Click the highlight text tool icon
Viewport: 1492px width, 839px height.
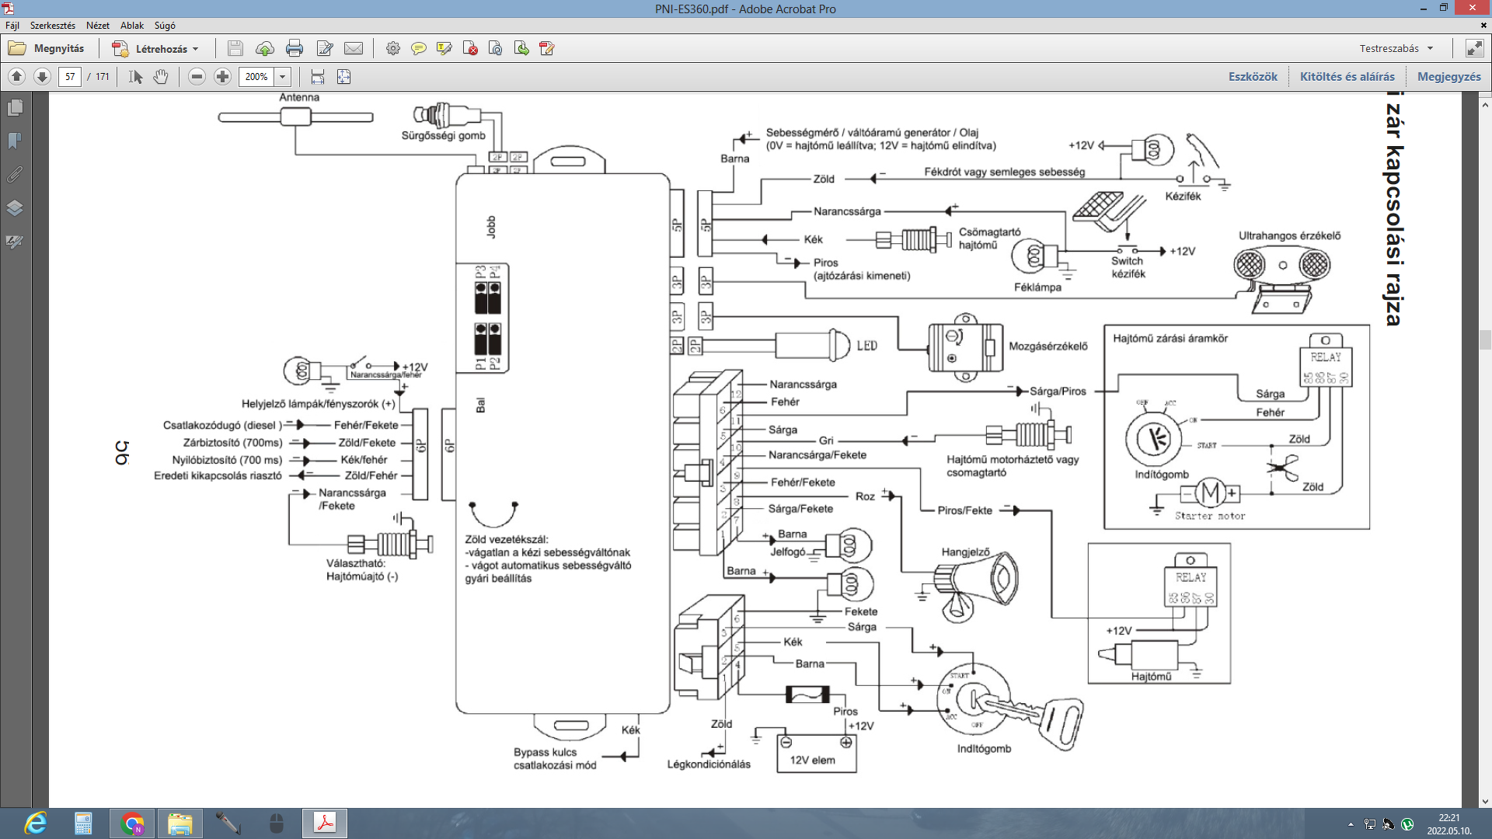point(444,49)
